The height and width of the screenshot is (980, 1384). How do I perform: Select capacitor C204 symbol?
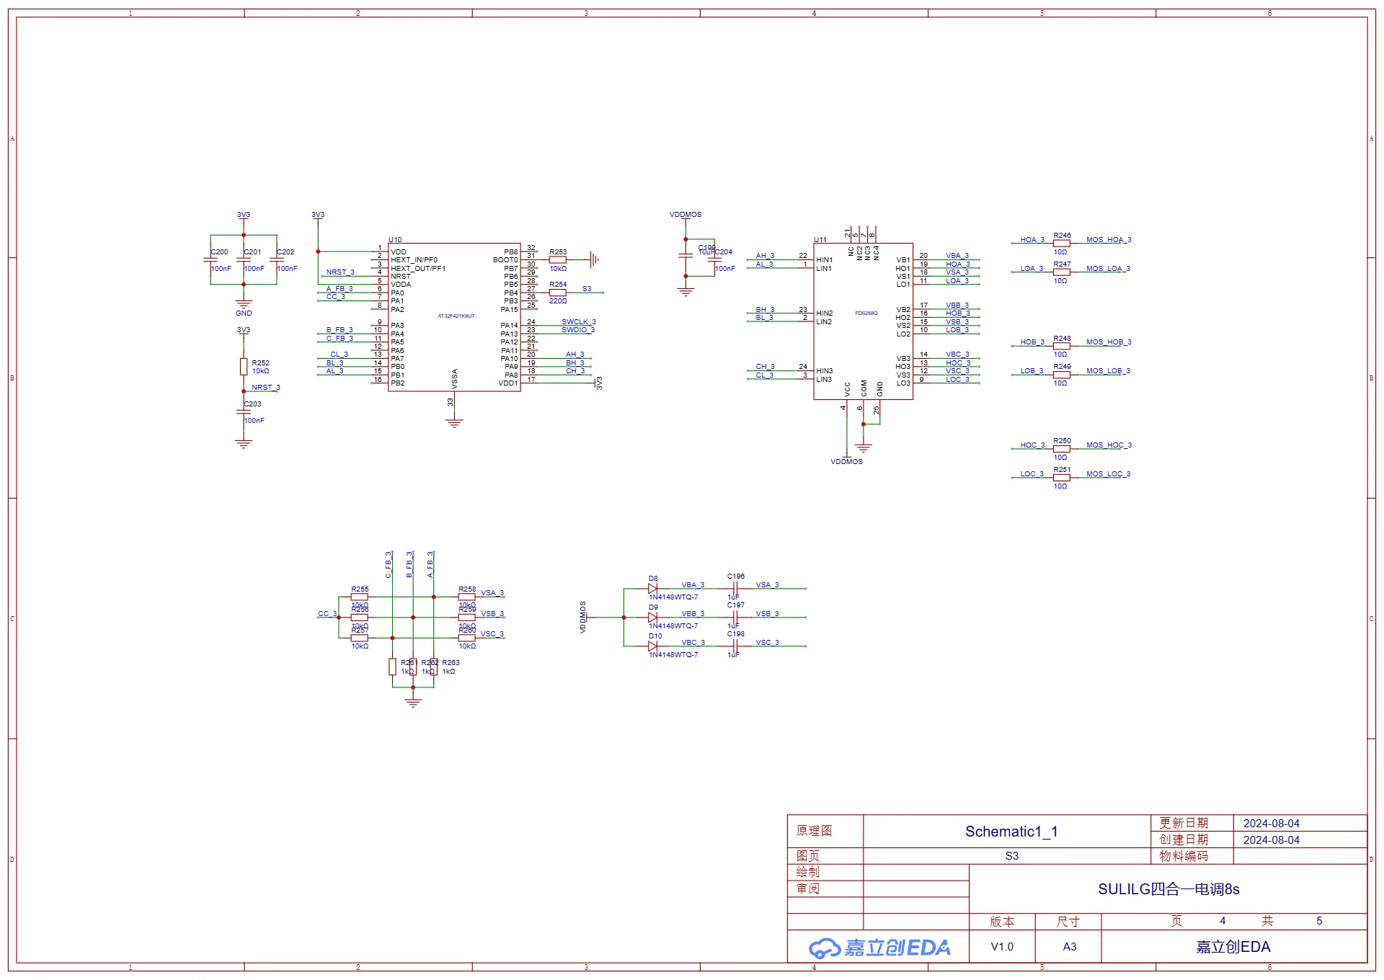tap(715, 260)
